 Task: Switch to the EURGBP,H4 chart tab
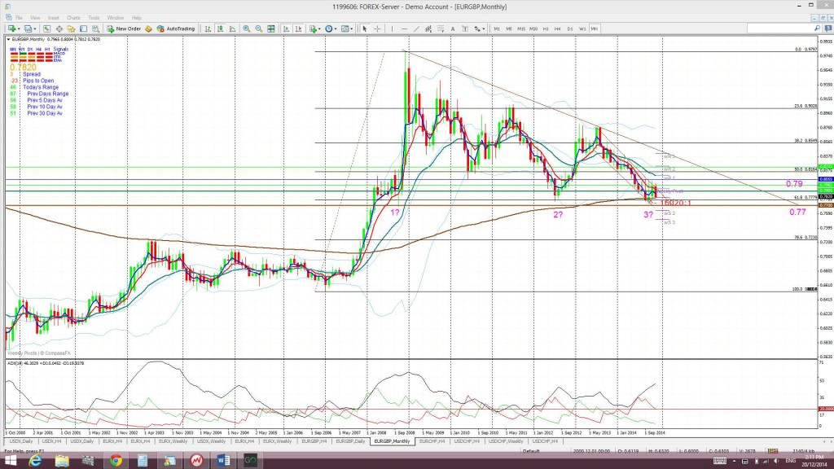click(x=314, y=441)
